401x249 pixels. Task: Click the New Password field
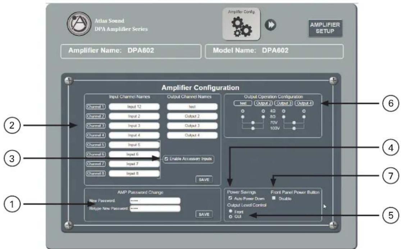155,201
